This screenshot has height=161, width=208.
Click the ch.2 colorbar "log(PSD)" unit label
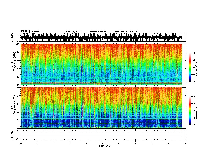click(x=196, y=112)
